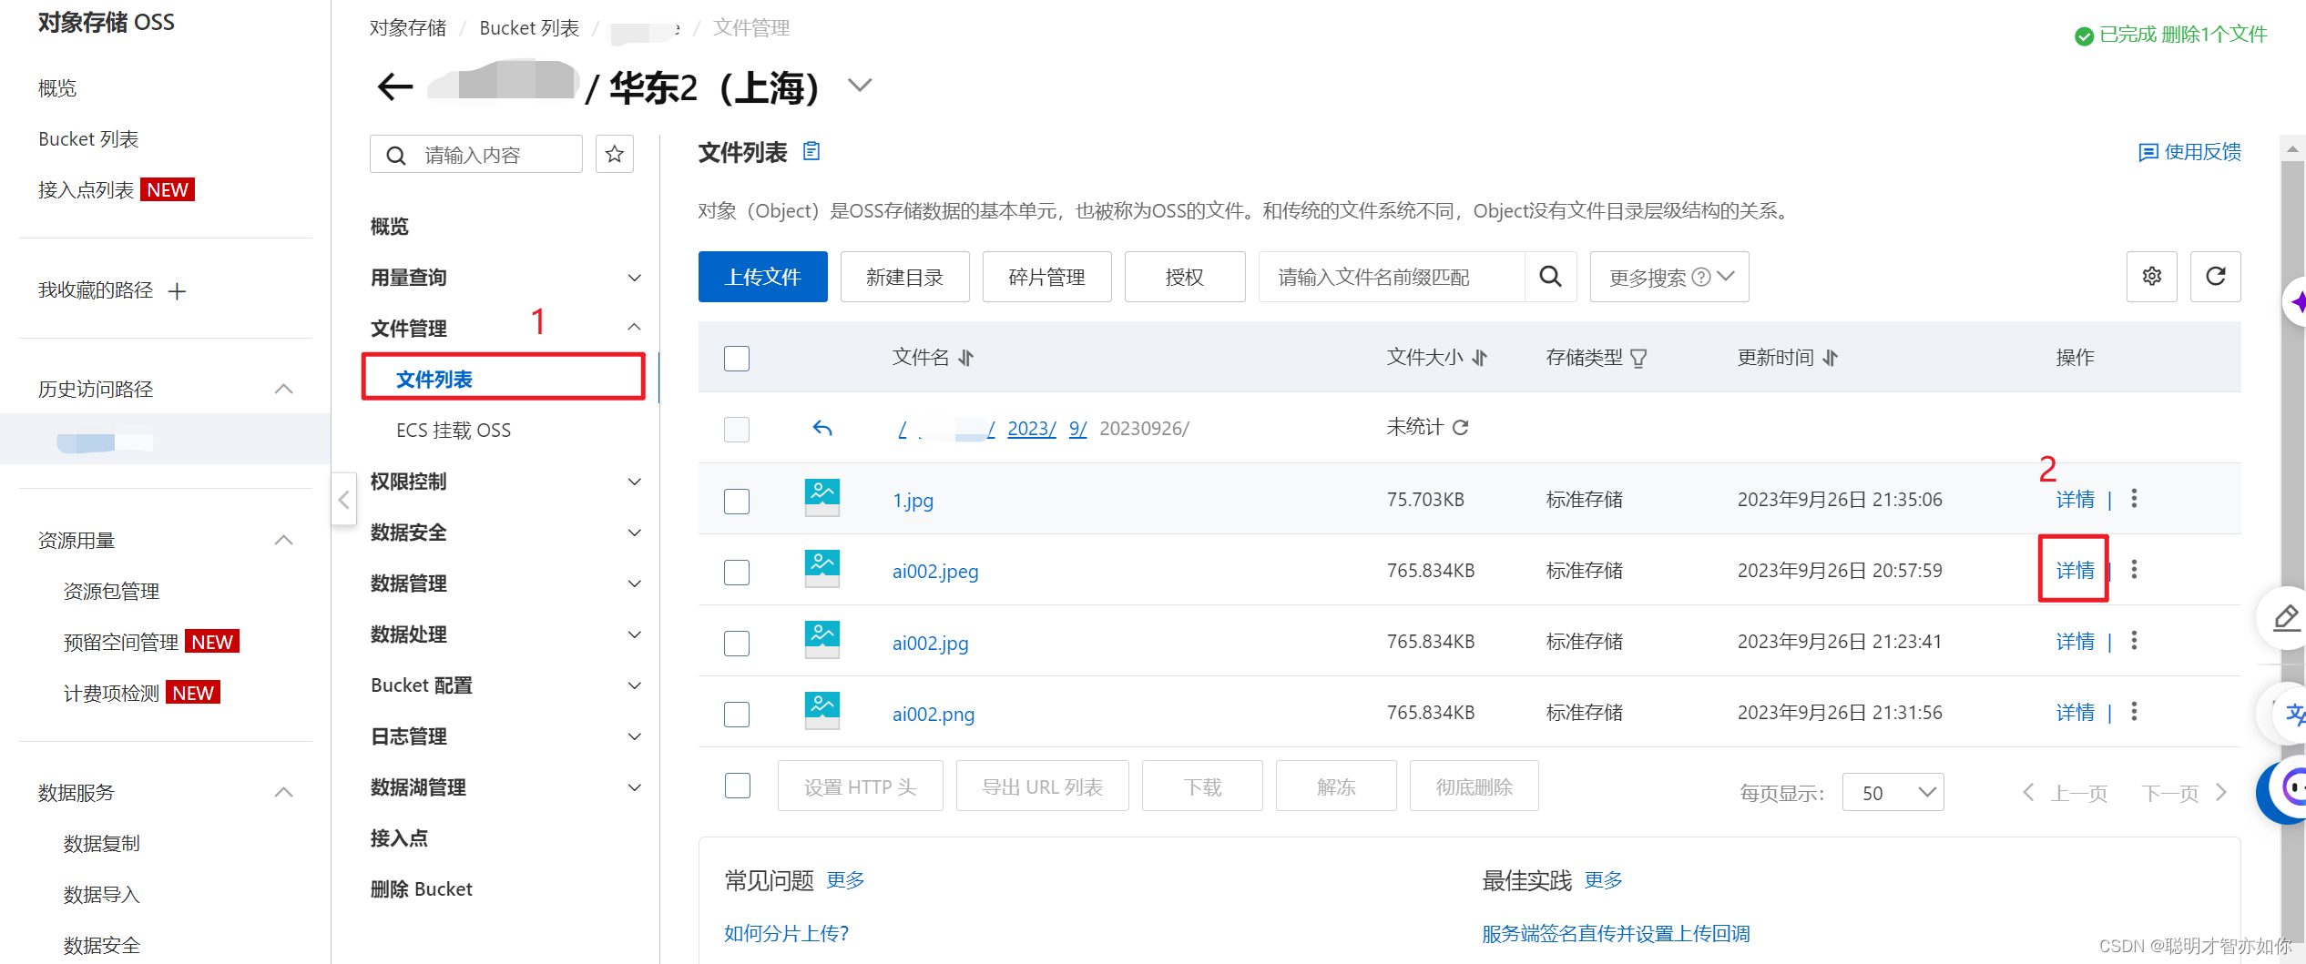Image resolution: width=2306 pixels, height=964 pixels.
Task: Click the help question mark in 更多搜索
Action: click(x=1700, y=278)
